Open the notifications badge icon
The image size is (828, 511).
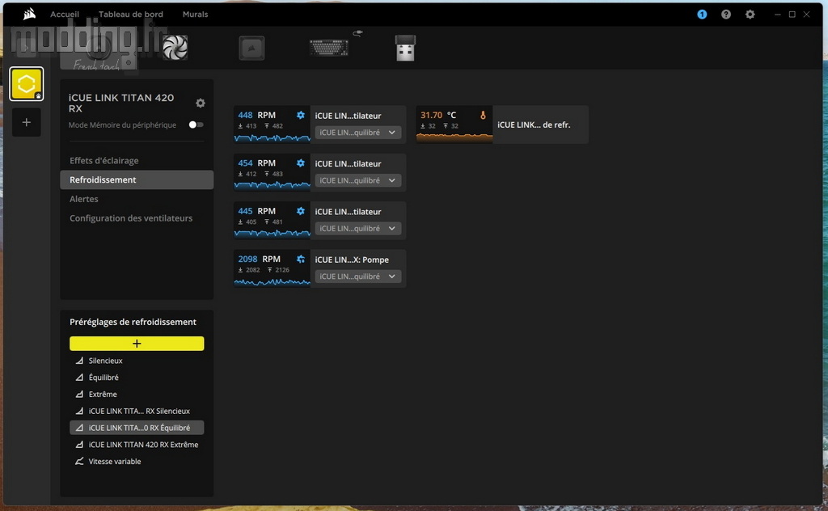click(702, 15)
